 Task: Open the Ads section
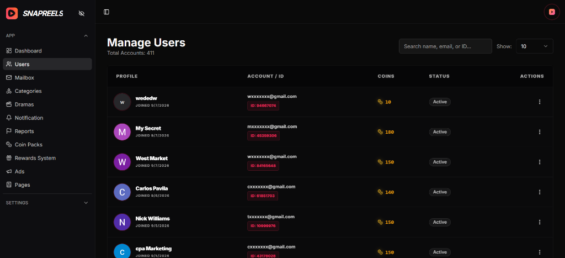[x=47, y=171]
